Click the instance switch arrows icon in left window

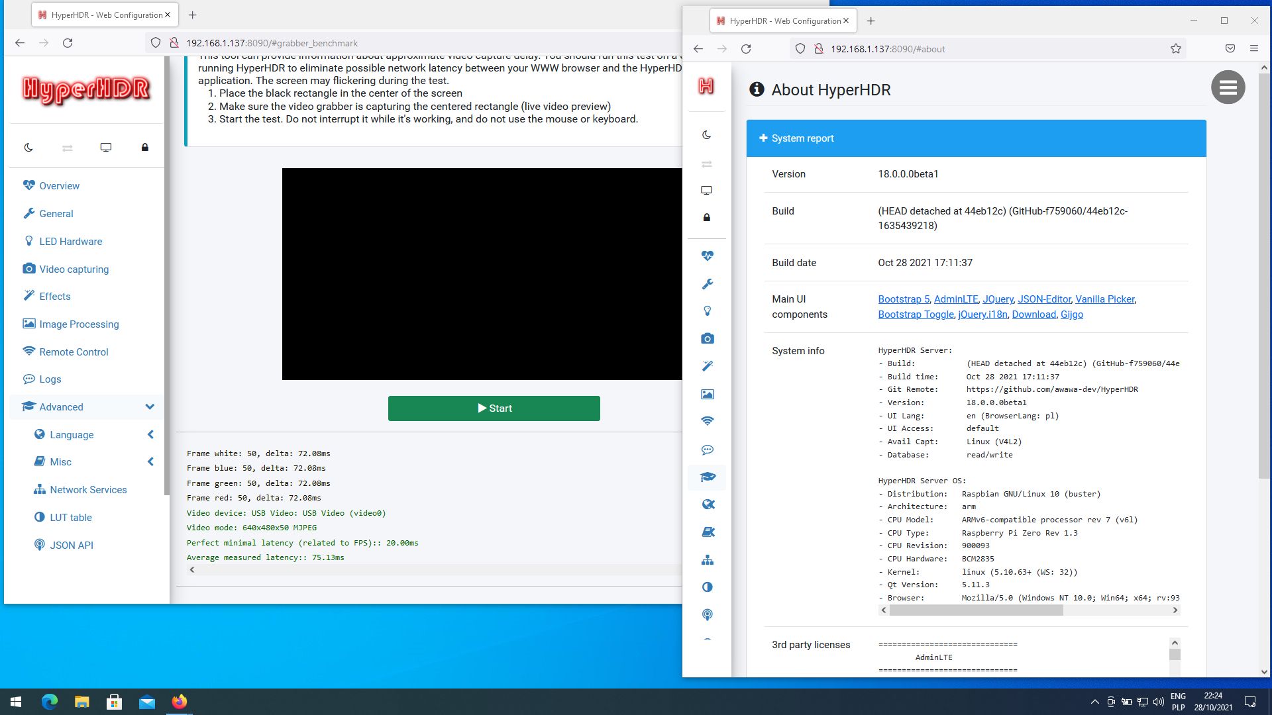(x=67, y=148)
